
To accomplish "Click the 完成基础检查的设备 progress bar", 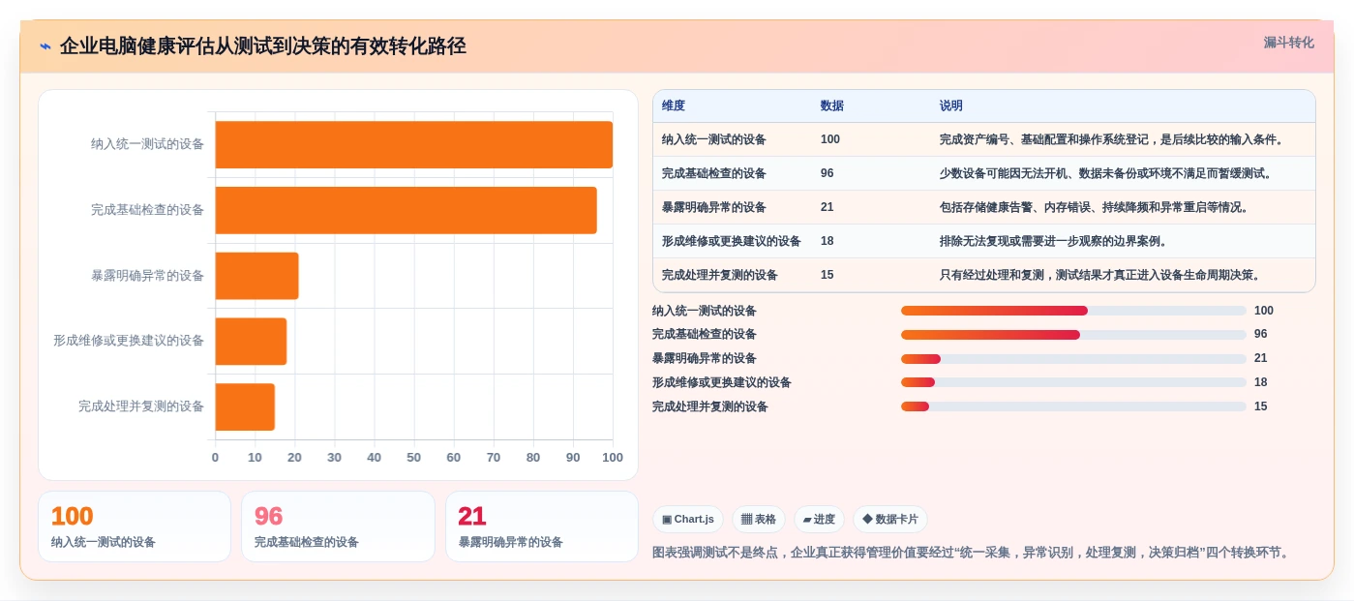I will 1073,335.
